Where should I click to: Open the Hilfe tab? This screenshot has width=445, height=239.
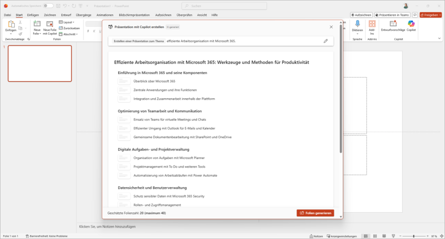[215, 15]
